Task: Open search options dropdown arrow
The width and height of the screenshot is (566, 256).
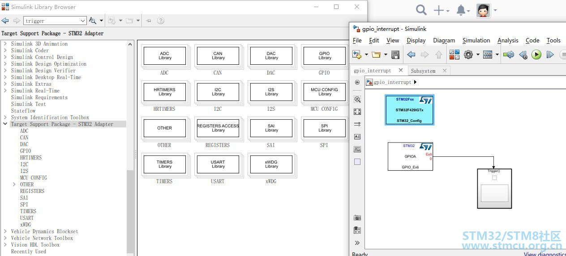Action: tap(101, 21)
